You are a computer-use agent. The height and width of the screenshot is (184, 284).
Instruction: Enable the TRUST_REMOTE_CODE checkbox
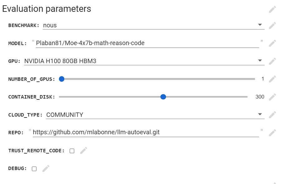72,151
